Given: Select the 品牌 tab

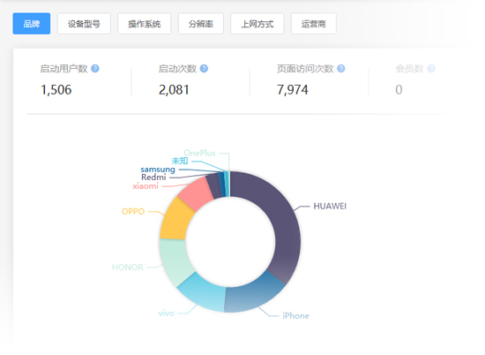Looking at the screenshot, I should pos(32,24).
